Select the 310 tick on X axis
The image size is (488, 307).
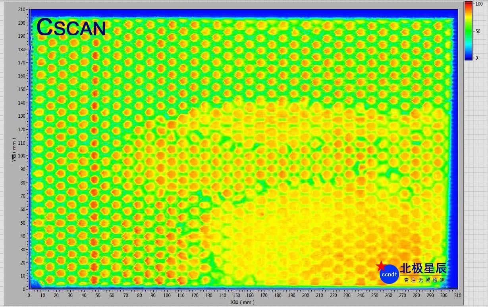click(x=458, y=295)
